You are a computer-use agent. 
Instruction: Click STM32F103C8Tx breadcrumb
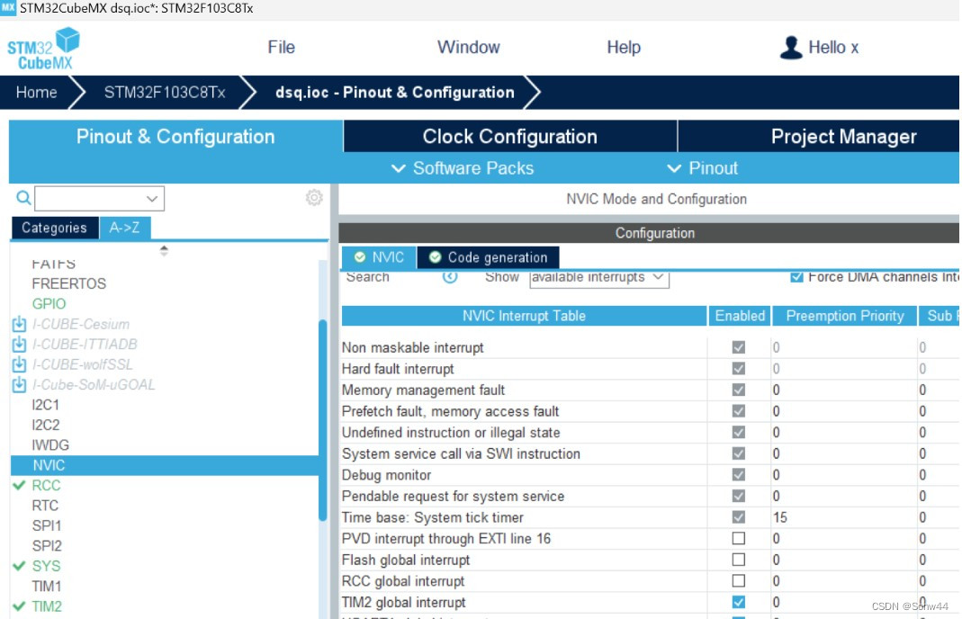tap(165, 92)
